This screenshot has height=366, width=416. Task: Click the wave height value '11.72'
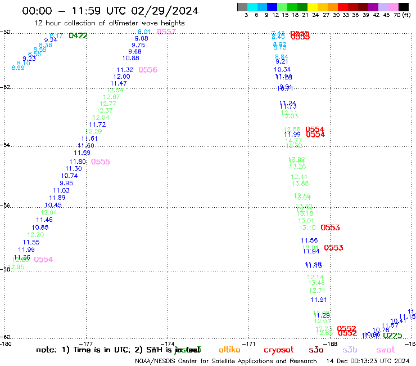point(97,124)
